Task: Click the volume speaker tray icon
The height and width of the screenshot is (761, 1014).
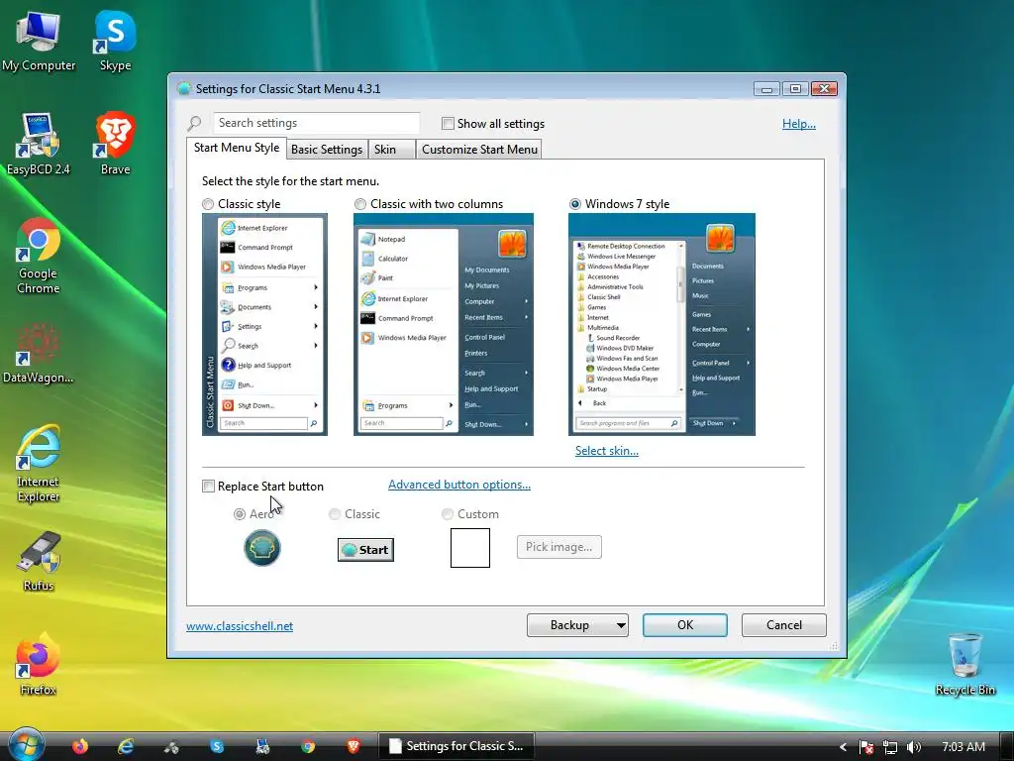Action: pyautogui.click(x=914, y=747)
